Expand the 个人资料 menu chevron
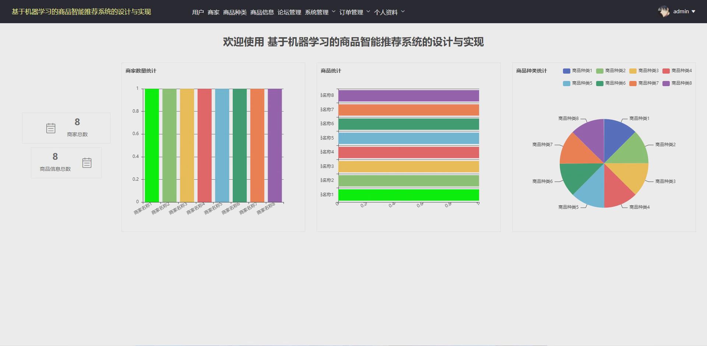This screenshot has width=707, height=346. [403, 11]
